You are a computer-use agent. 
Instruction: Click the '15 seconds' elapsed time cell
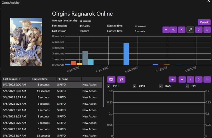[43, 135]
